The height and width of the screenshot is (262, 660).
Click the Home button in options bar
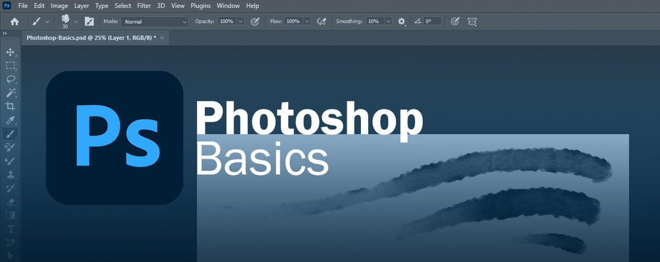pyautogui.click(x=15, y=21)
